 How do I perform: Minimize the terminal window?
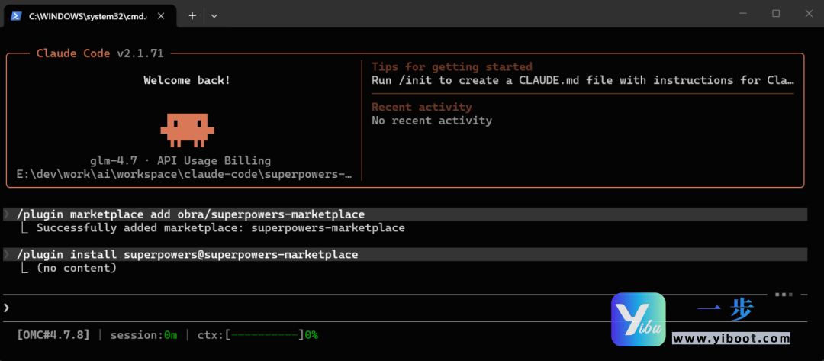pyautogui.click(x=742, y=14)
